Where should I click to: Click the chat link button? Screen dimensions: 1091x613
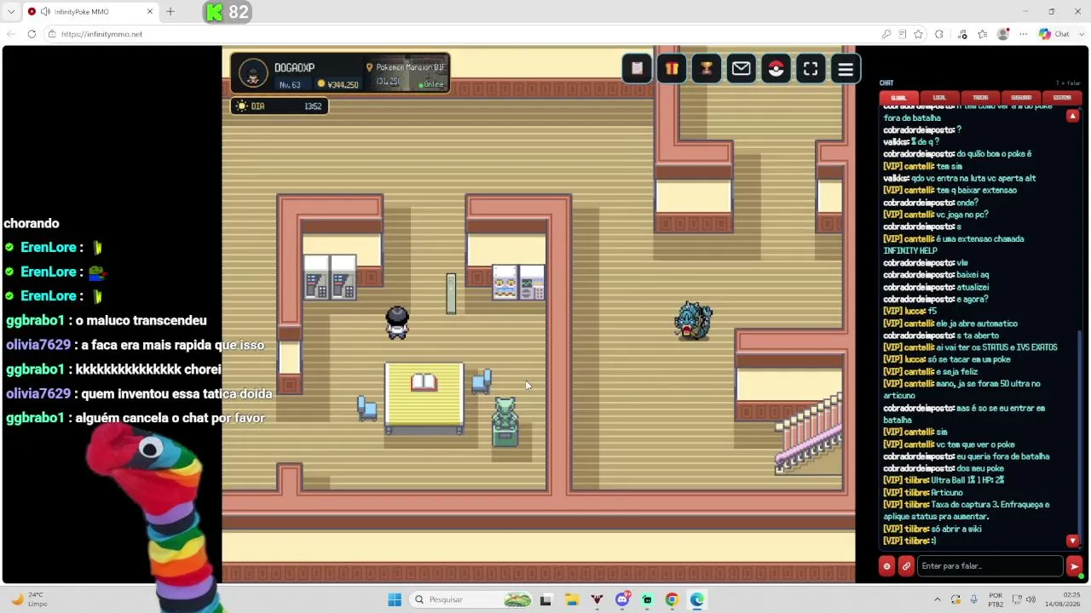pos(906,566)
